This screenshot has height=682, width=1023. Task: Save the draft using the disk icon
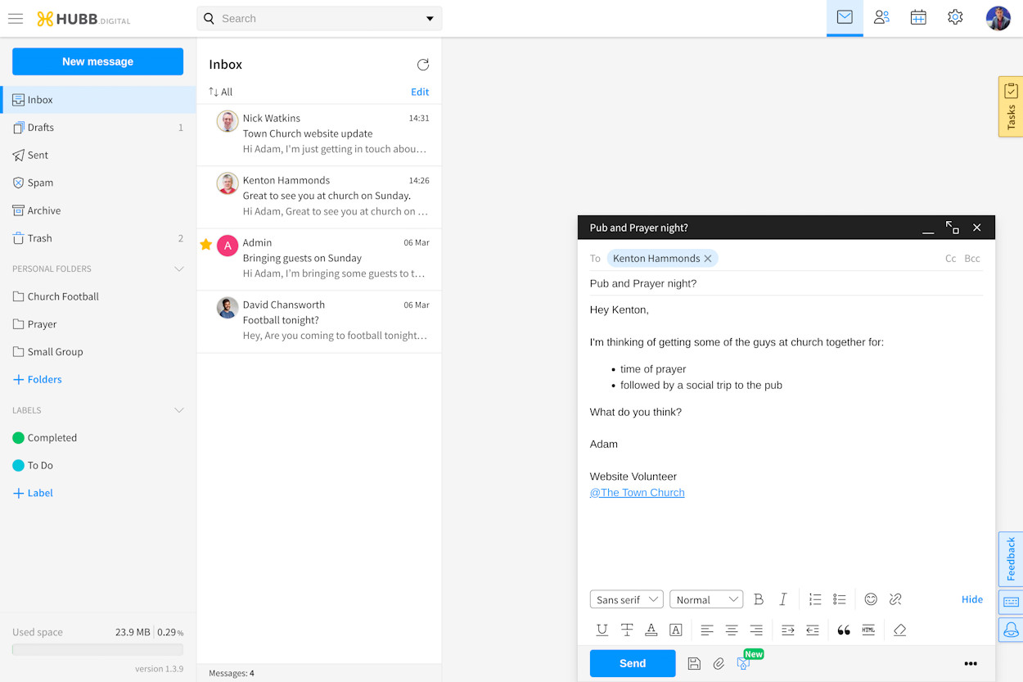pos(693,663)
